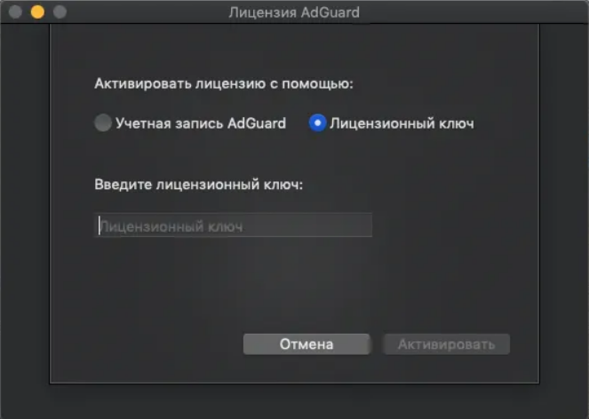Click the "Активировать" button

[x=446, y=344]
